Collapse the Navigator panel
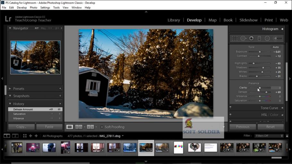Image resolution: width=292 pixels, height=164 pixels. (10, 28)
